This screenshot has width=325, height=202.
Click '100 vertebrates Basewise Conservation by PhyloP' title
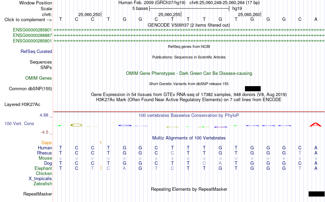[x=189, y=116]
